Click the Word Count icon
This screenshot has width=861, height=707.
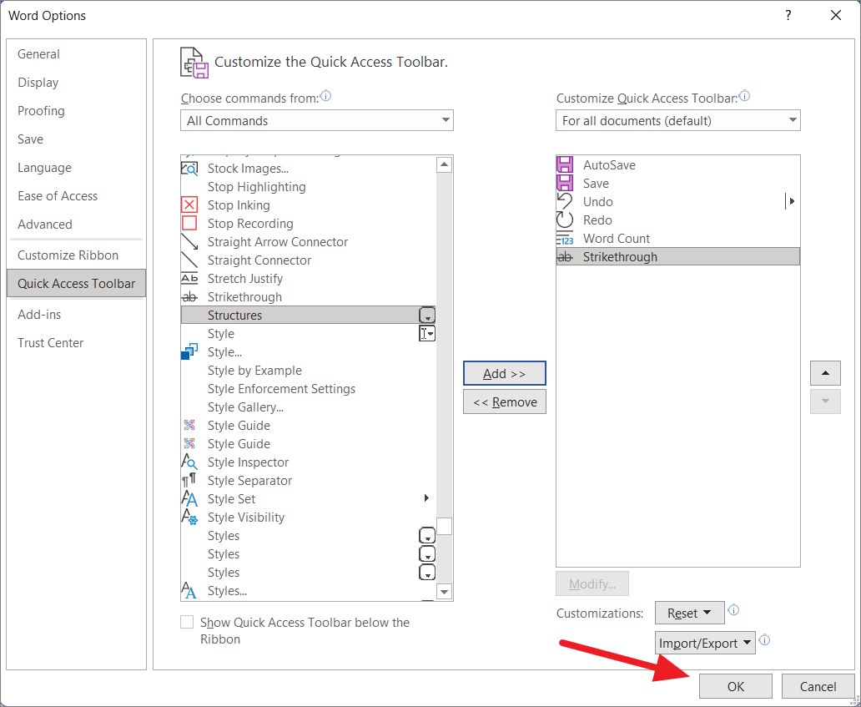pos(565,239)
